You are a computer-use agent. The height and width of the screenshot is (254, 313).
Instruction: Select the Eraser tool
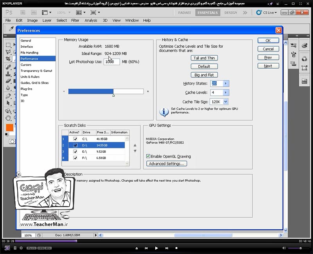click(8, 81)
